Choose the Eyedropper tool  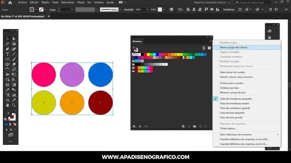click(8, 90)
